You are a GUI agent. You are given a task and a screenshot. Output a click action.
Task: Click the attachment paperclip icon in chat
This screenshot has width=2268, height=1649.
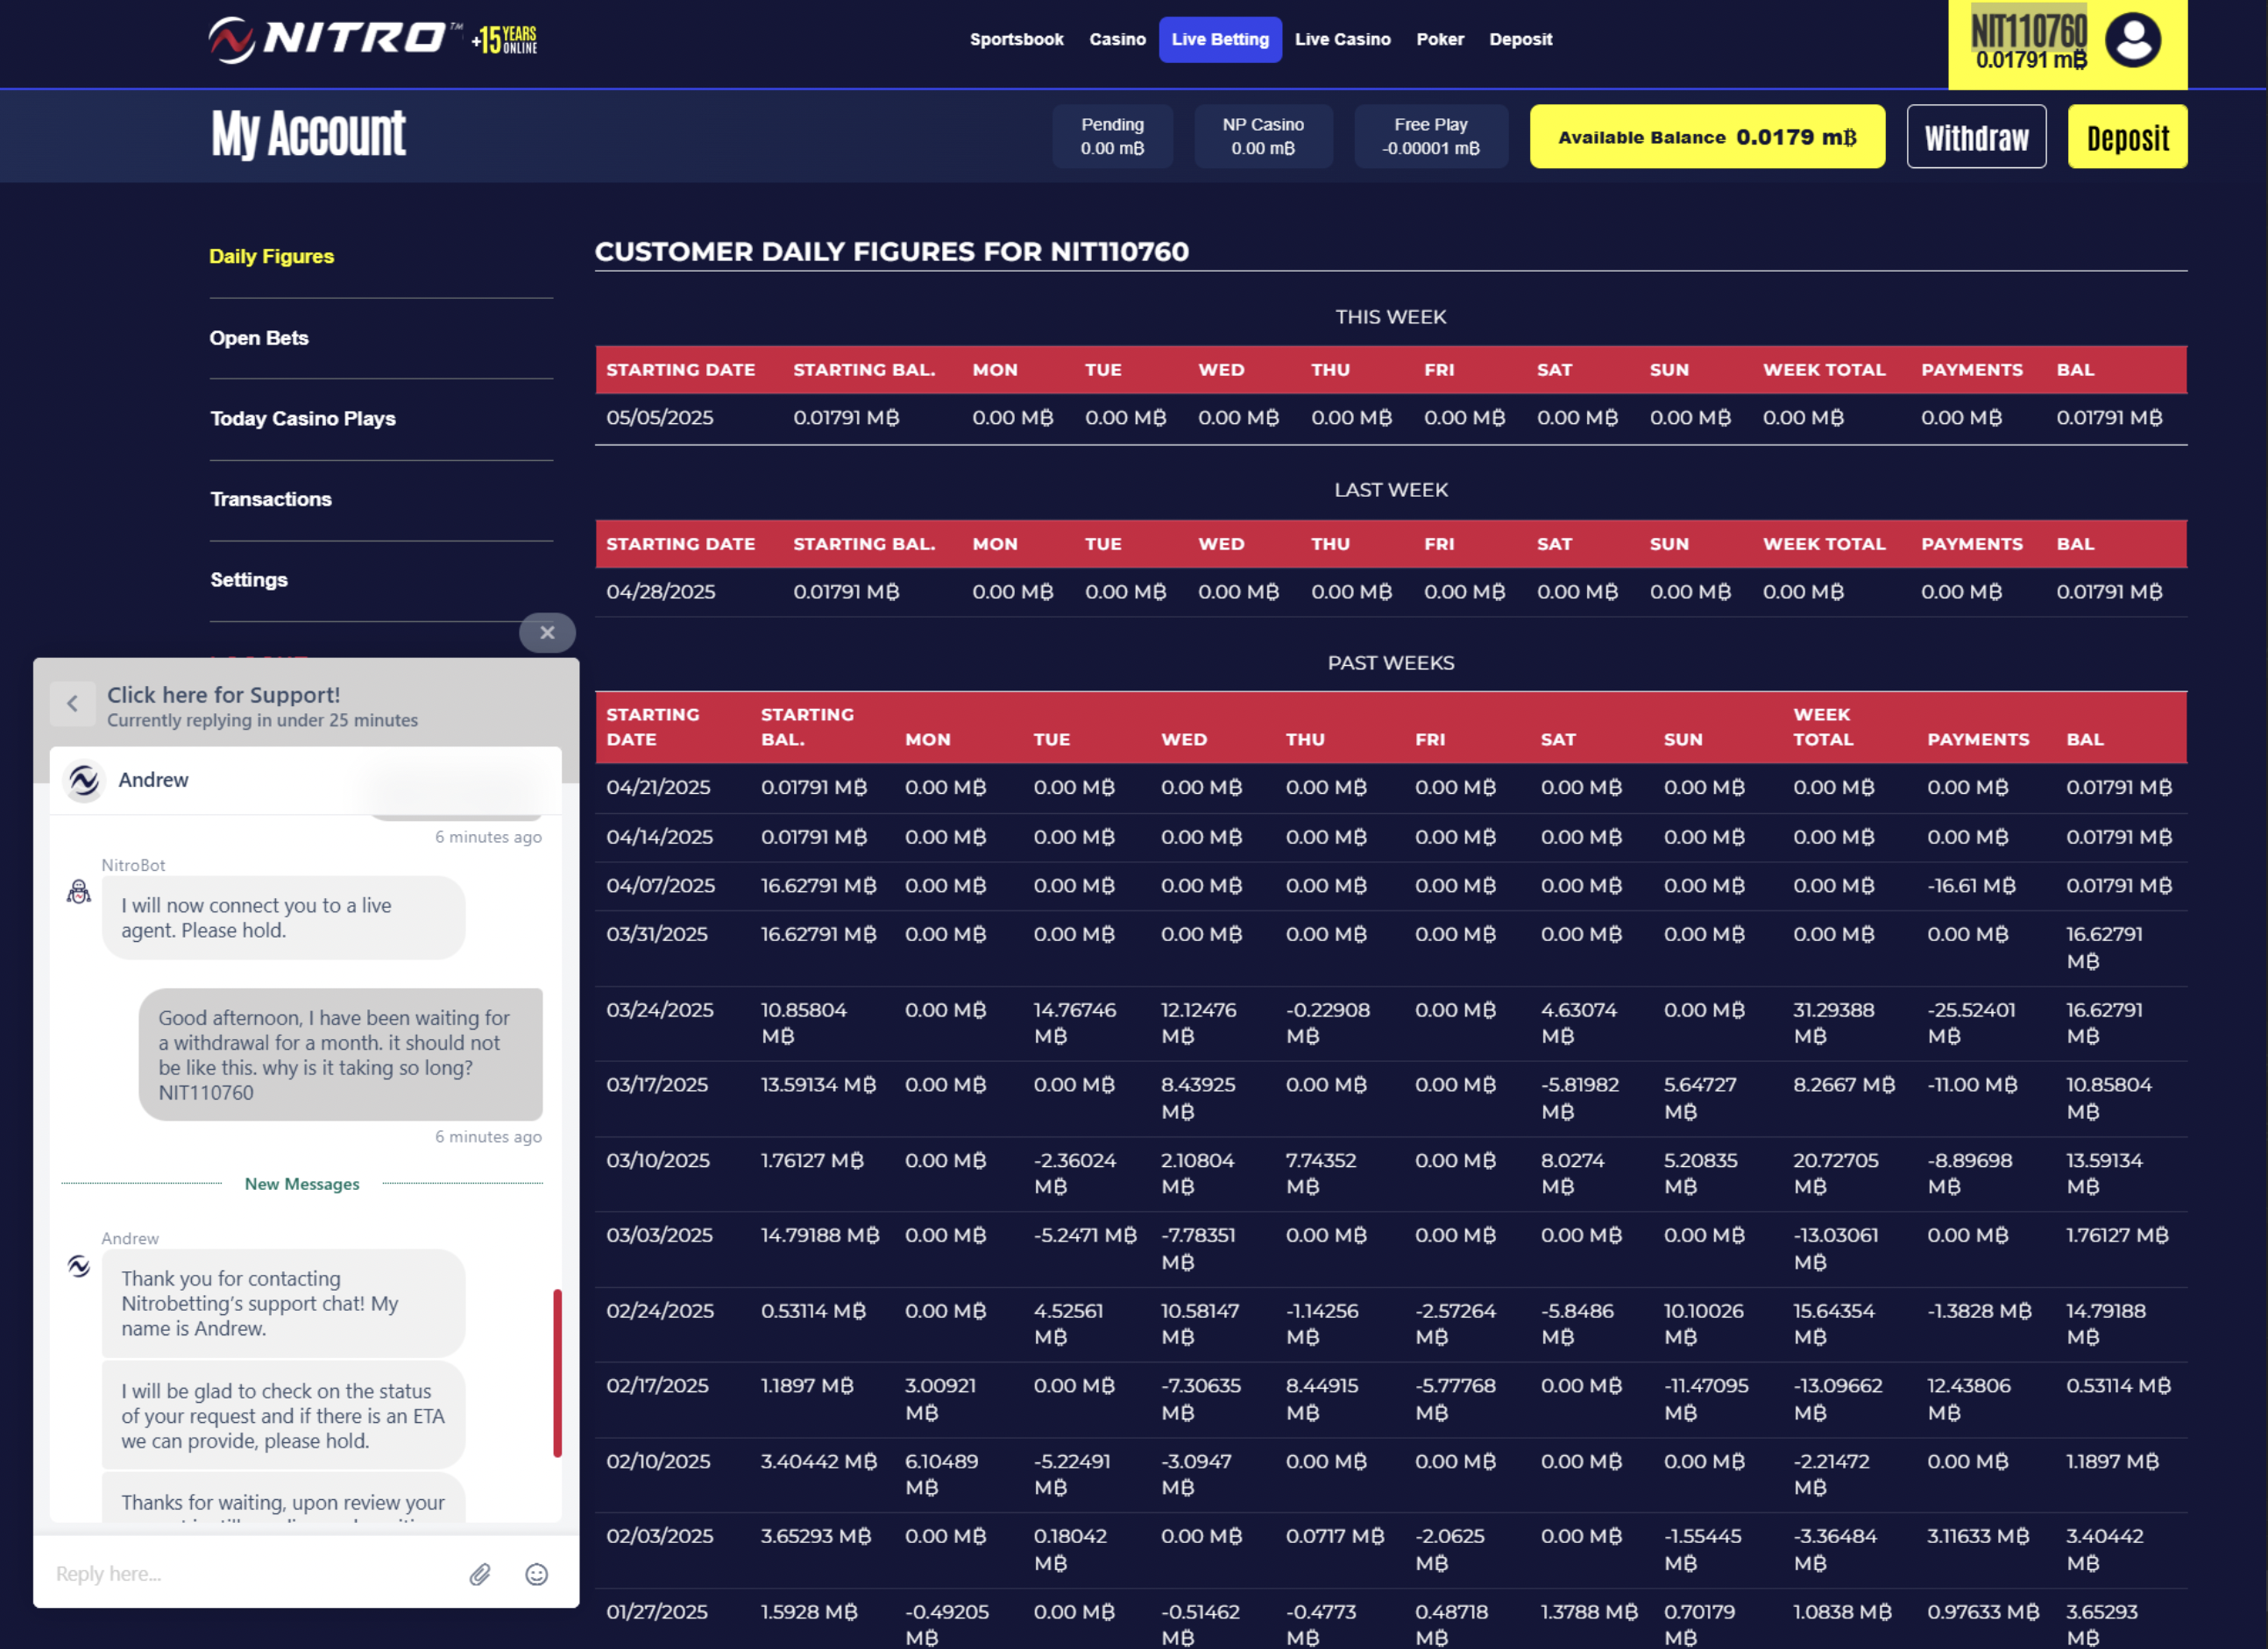pyautogui.click(x=480, y=1574)
